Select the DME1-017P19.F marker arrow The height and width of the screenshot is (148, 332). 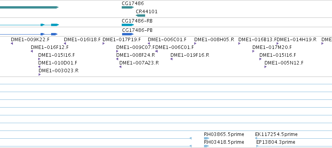pyautogui.click(x=103, y=44)
